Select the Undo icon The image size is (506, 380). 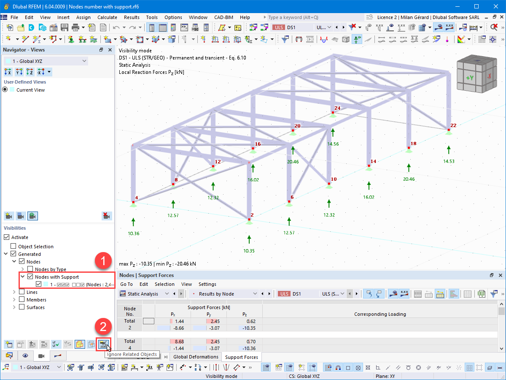(x=116, y=27)
